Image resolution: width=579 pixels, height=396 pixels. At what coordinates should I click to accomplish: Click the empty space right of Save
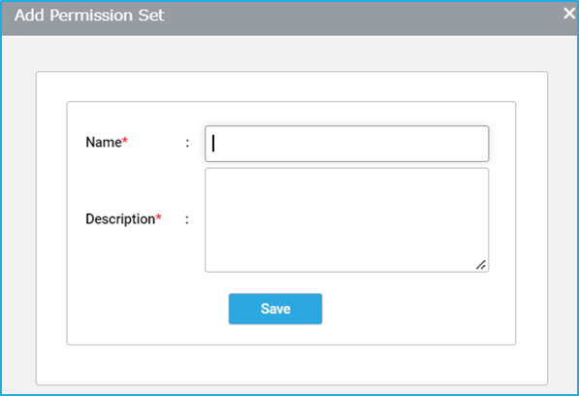pyautogui.click(x=417, y=309)
